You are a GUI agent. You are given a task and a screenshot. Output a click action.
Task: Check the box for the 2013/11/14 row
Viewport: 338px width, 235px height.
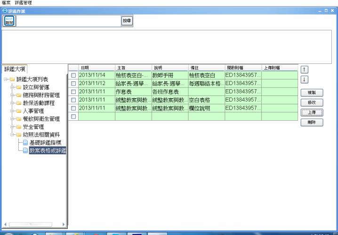click(x=73, y=75)
